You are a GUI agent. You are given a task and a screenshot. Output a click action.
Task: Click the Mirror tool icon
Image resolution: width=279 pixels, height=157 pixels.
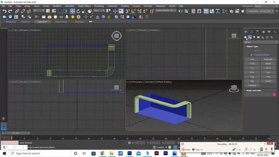tap(180, 11)
